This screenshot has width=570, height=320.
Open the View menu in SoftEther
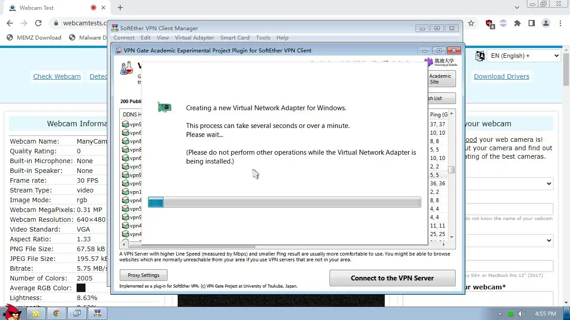tap(163, 38)
